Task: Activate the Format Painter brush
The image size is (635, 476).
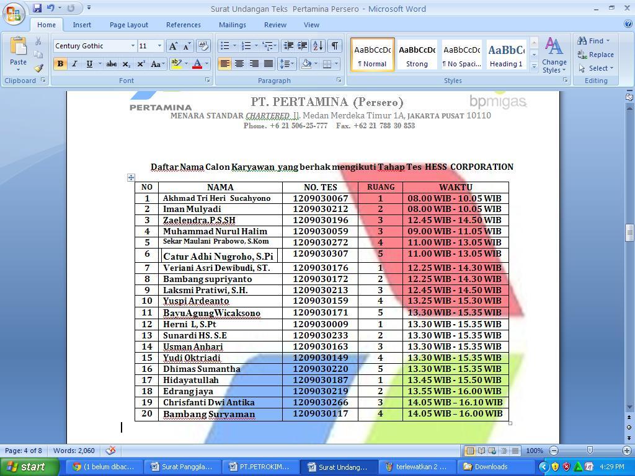Action: coord(38,68)
